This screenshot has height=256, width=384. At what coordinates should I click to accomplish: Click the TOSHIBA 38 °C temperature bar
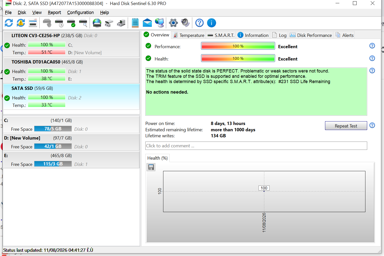[x=47, y=79]
